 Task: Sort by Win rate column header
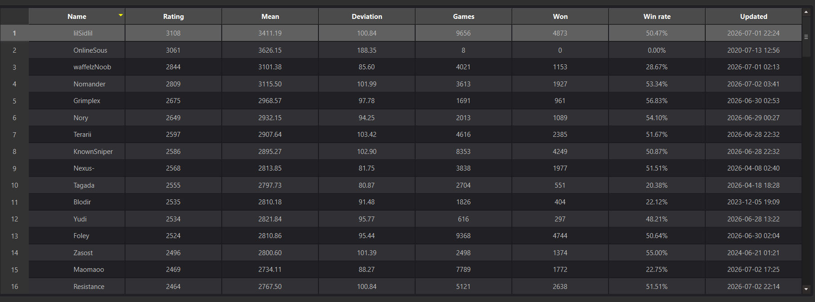(x=657, y=16)
